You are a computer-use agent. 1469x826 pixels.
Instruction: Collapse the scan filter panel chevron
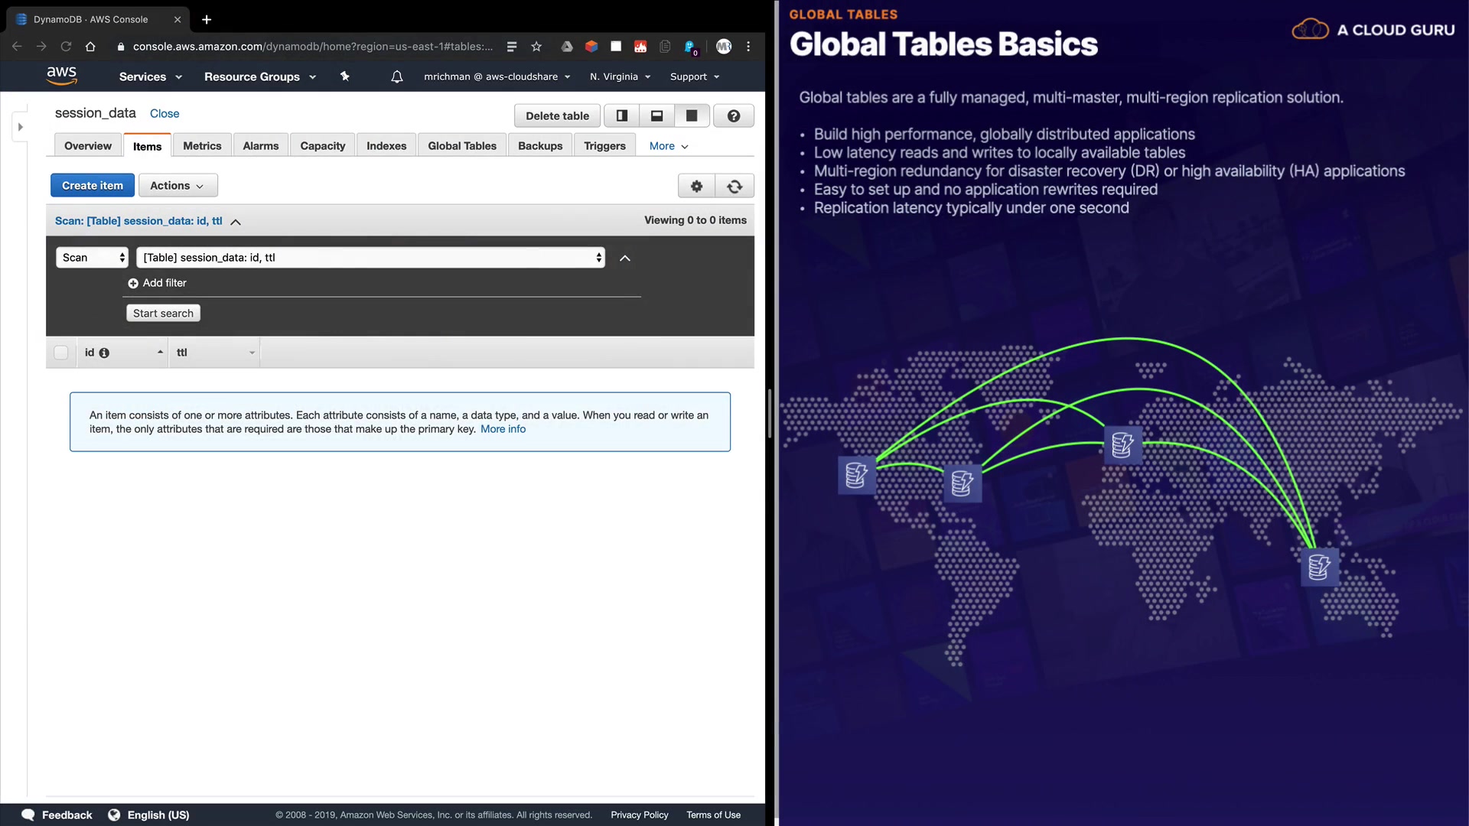624,259
